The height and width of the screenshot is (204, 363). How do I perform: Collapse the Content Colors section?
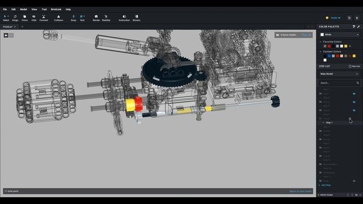(320, 52)
